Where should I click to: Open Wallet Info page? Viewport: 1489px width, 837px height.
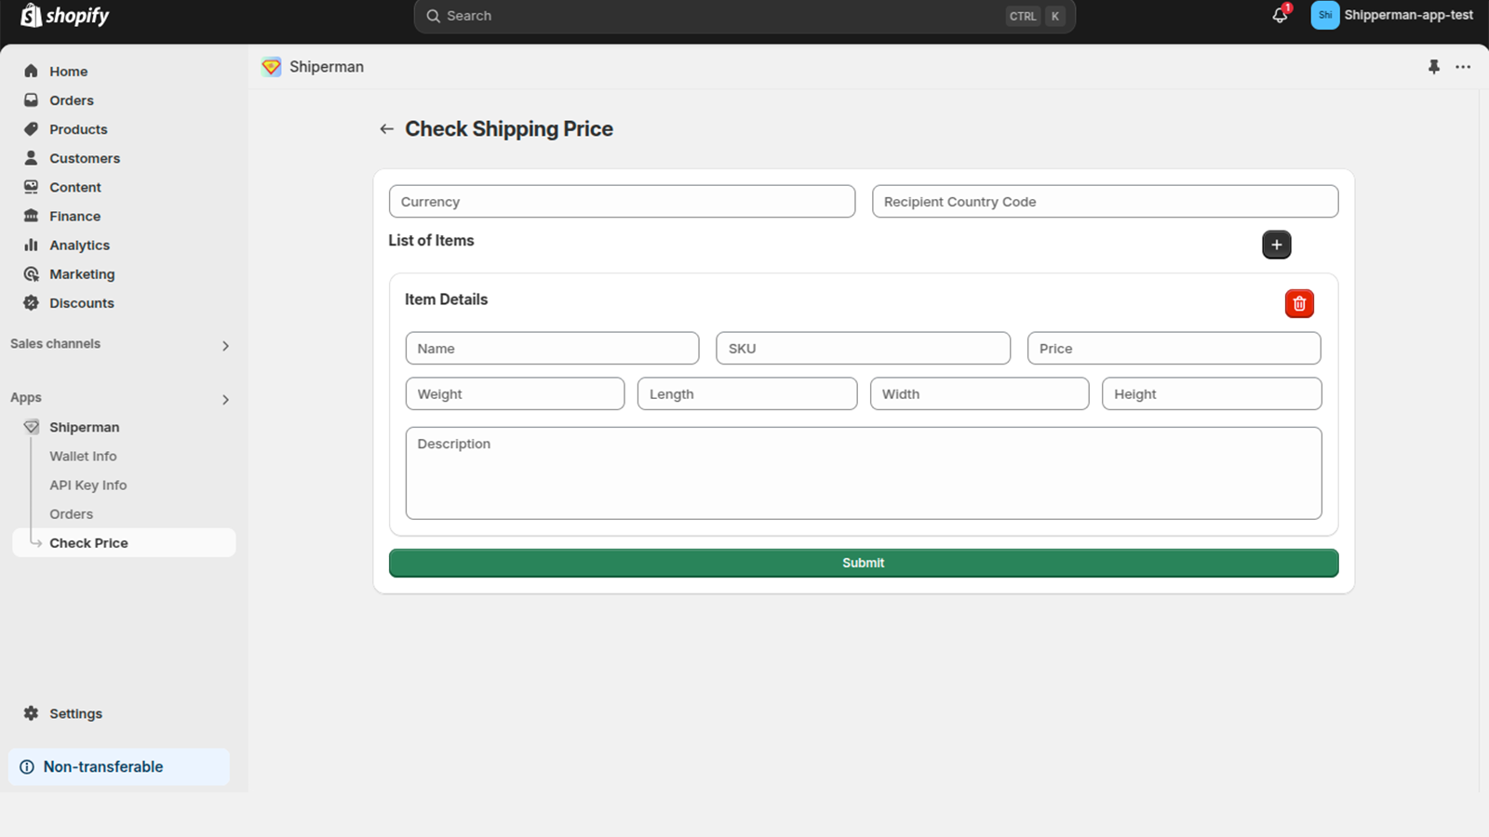pyautogui.click(x=83, y=457)
